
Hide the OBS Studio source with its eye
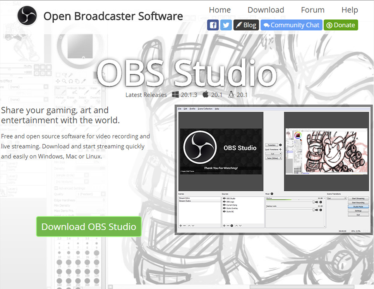tap(224, 198)
